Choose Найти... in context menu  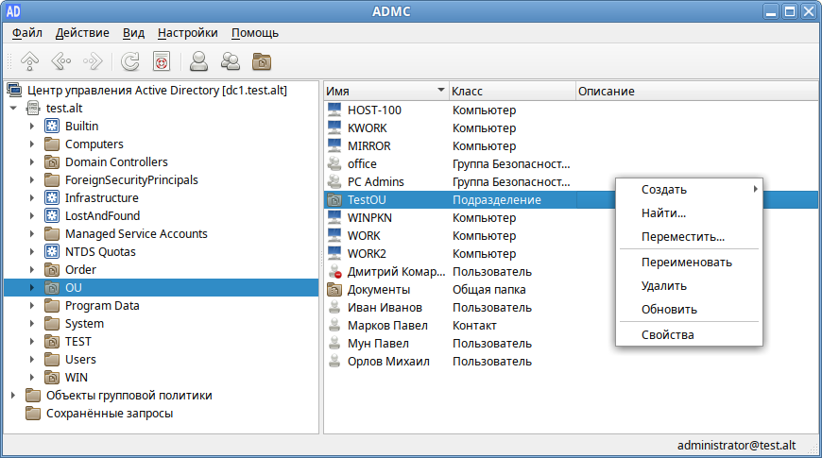pos(689,212)
